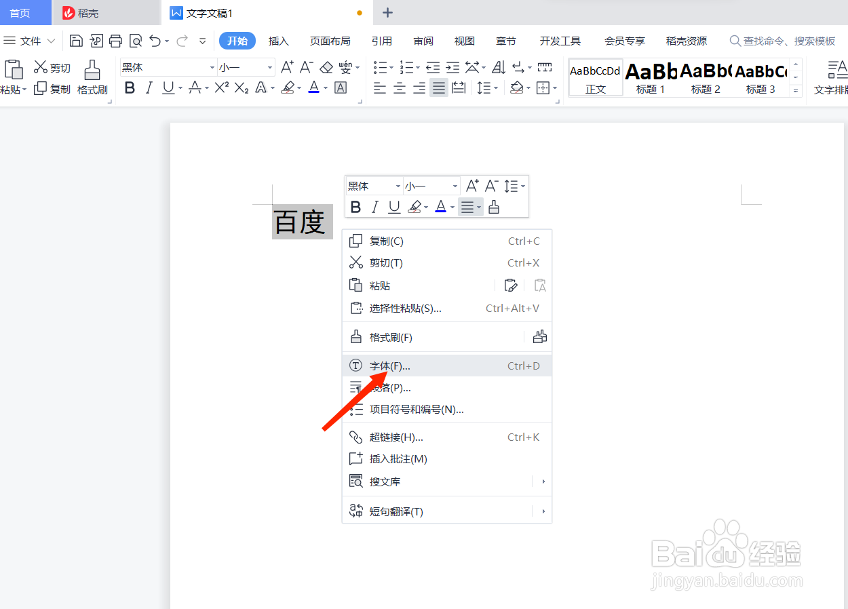
Task: Decrease font size in ribbon
Action: tap(306, 67)
